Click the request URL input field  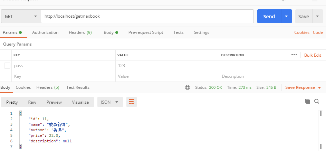point(147,16)
